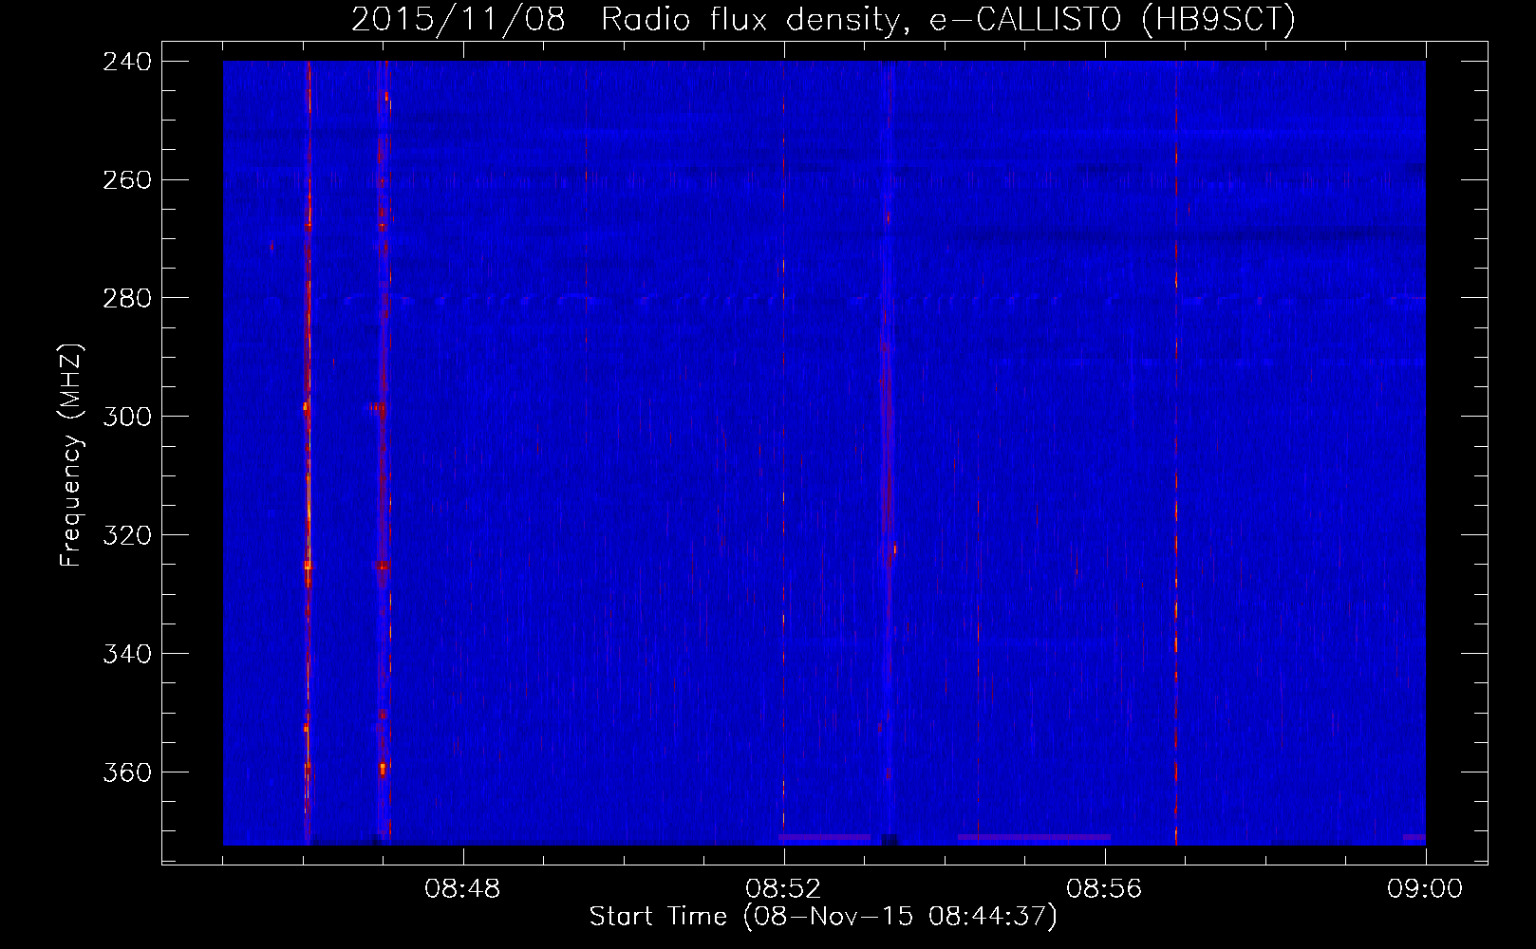Click the 08:48 time tick label
This screenshot has width=1536, height=949.
(463, 888)
